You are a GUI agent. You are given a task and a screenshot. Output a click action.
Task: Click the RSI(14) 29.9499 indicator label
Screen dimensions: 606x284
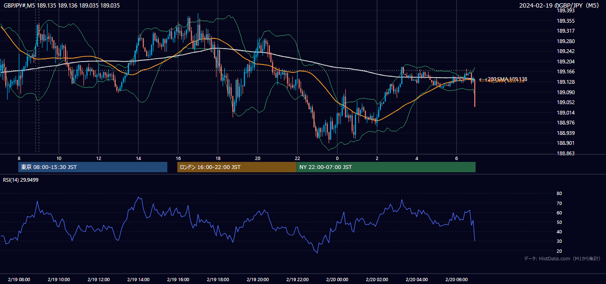[x=20, y=180]
